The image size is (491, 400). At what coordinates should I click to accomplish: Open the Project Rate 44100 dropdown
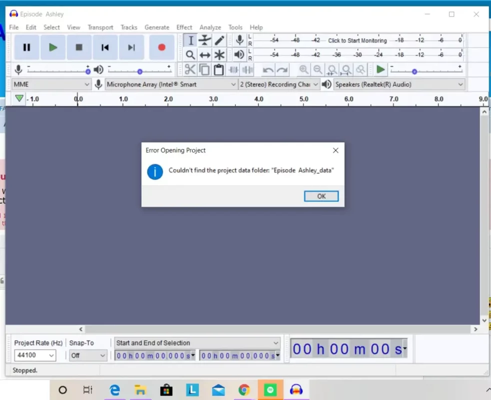point(35,355)
